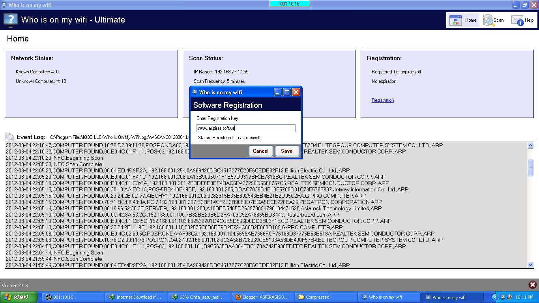Screen dimensions: 539x303
Task: Maximize the Software Registration dialog
Action: click(x=287, y=92)
